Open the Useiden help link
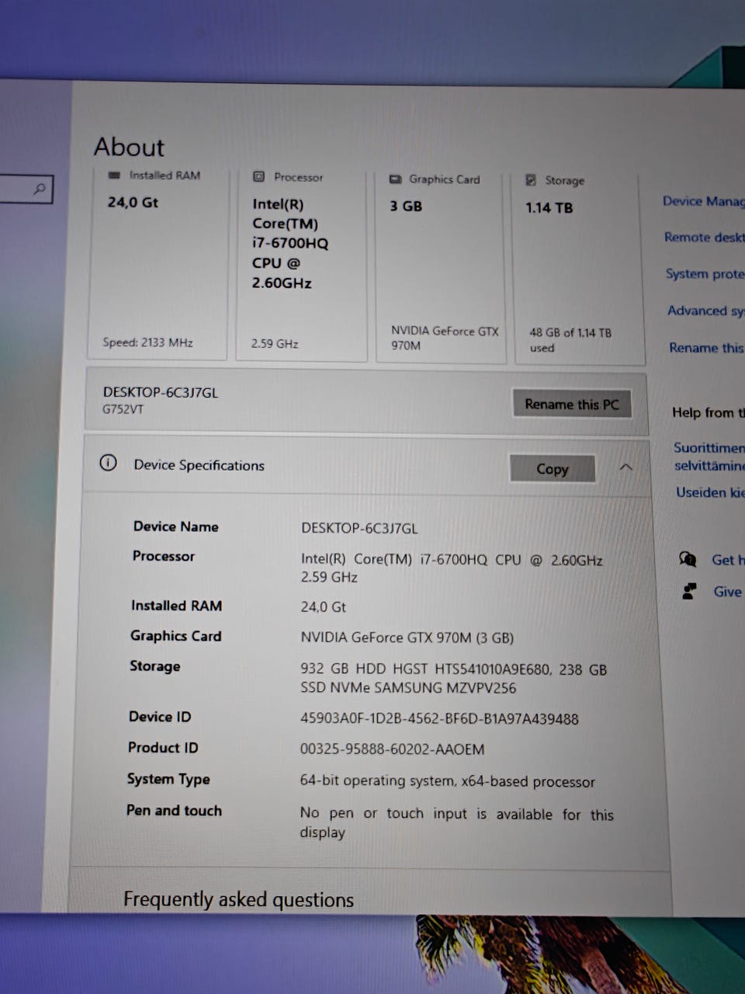Viewport: 745px width, 994px height. coord(710,492)
